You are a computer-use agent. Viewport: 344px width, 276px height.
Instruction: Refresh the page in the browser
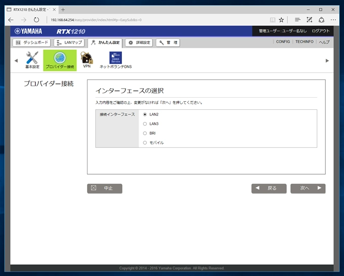coord(36,20)
